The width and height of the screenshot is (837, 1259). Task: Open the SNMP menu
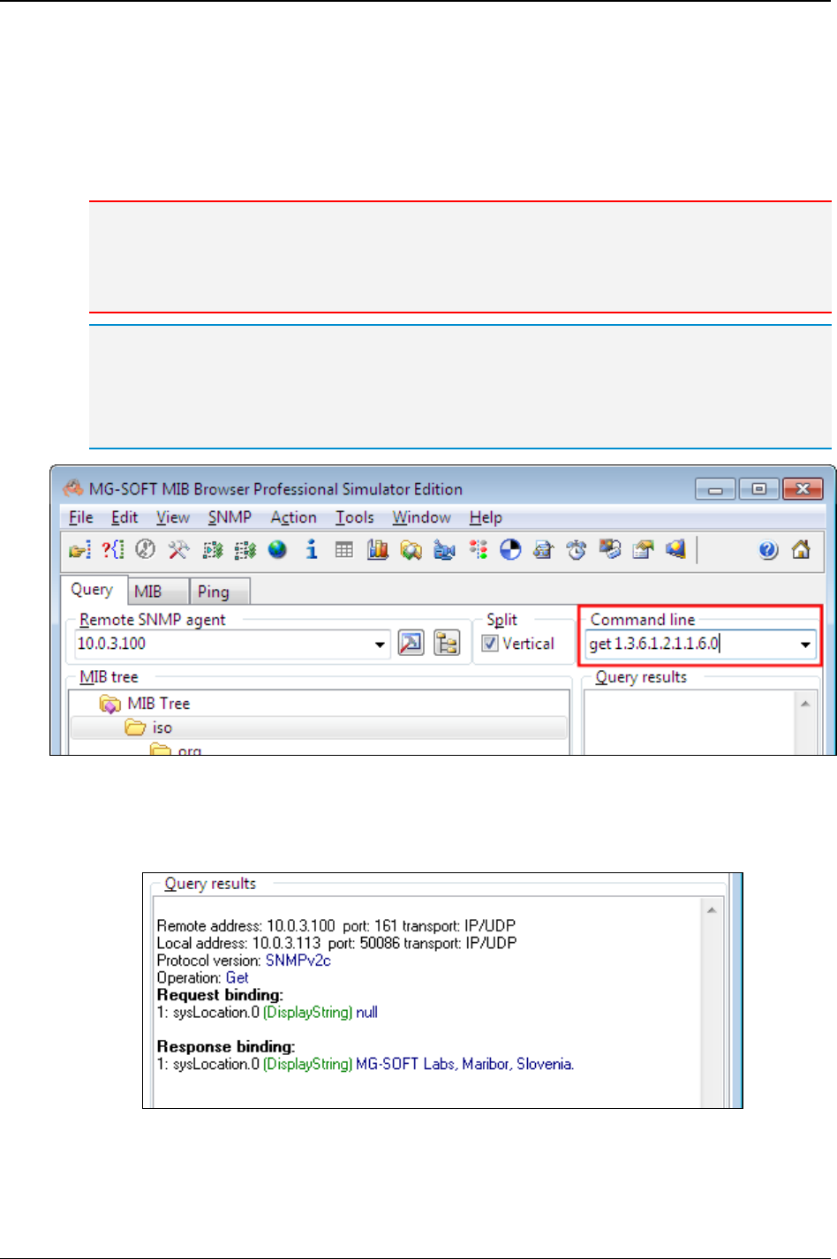pyautogui.click(x=230, y=517)
